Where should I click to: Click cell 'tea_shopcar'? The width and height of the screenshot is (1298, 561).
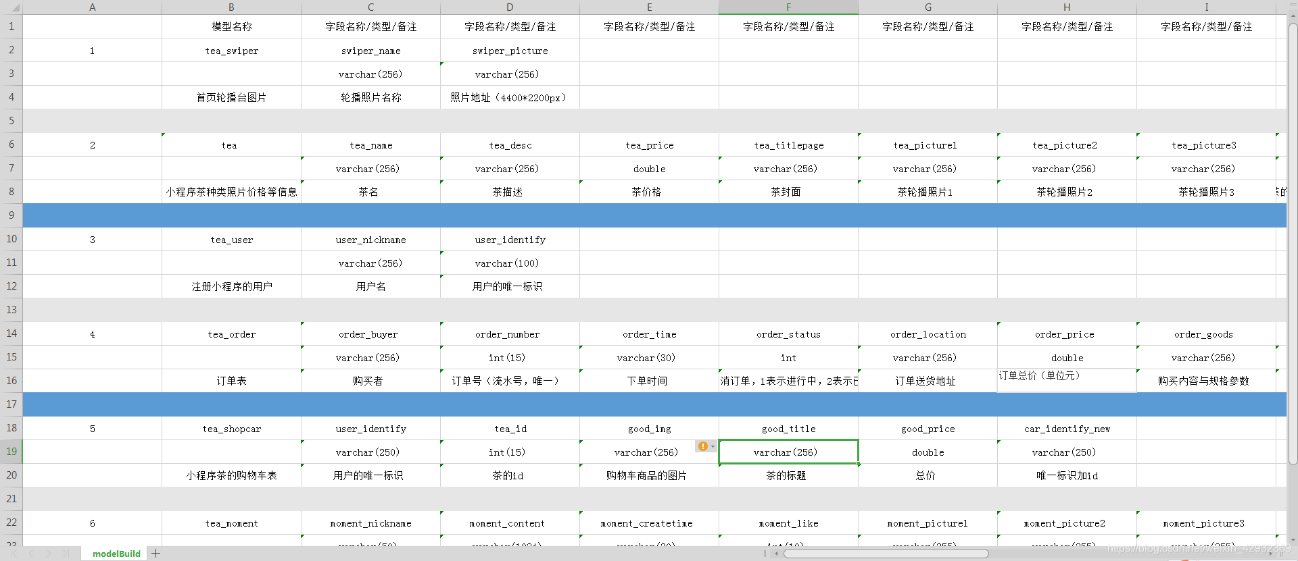[x=231, y=429]
